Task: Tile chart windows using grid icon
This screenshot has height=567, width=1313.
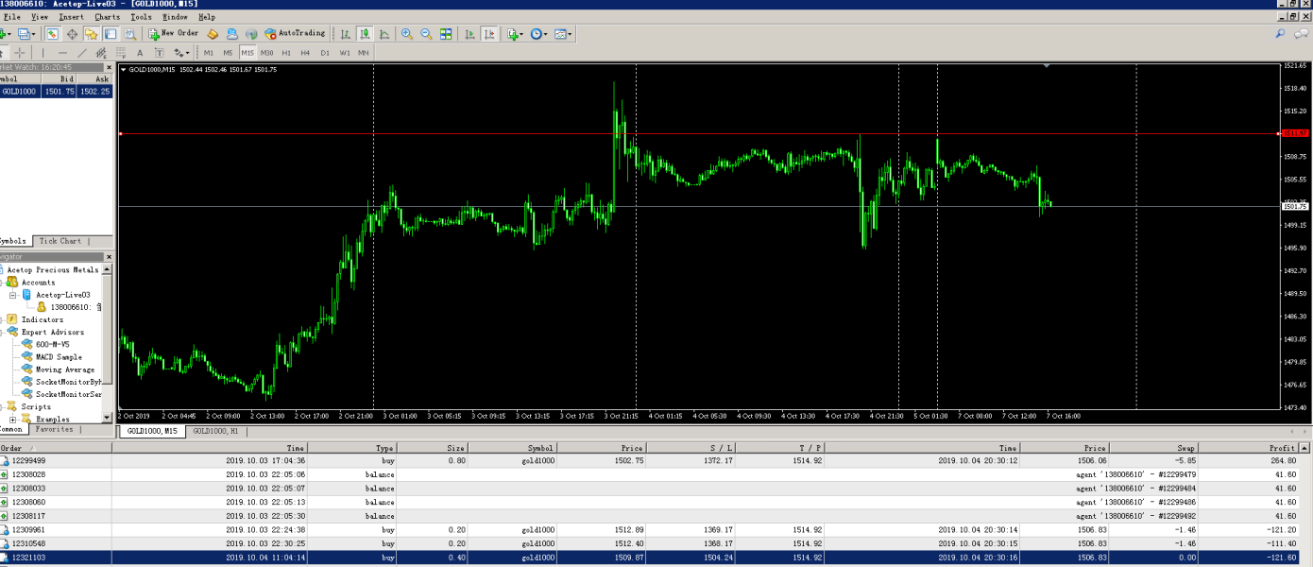Action: coord(446,34)
